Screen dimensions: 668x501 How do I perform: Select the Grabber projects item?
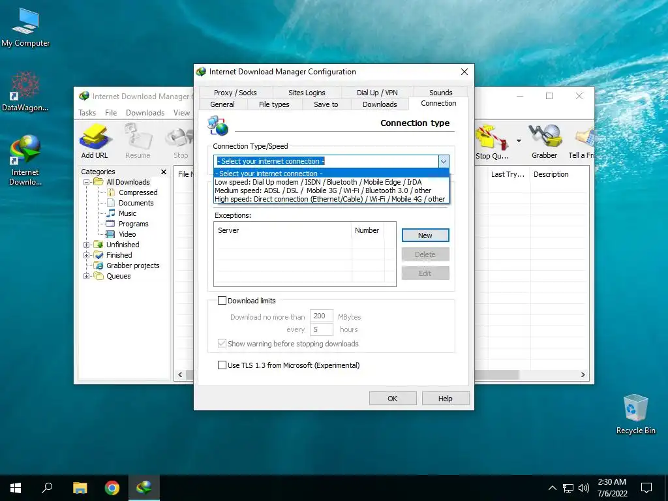click(132, 266)
